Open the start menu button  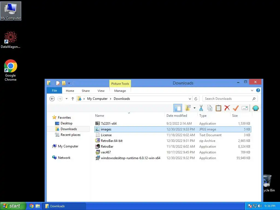pos(13,206)
